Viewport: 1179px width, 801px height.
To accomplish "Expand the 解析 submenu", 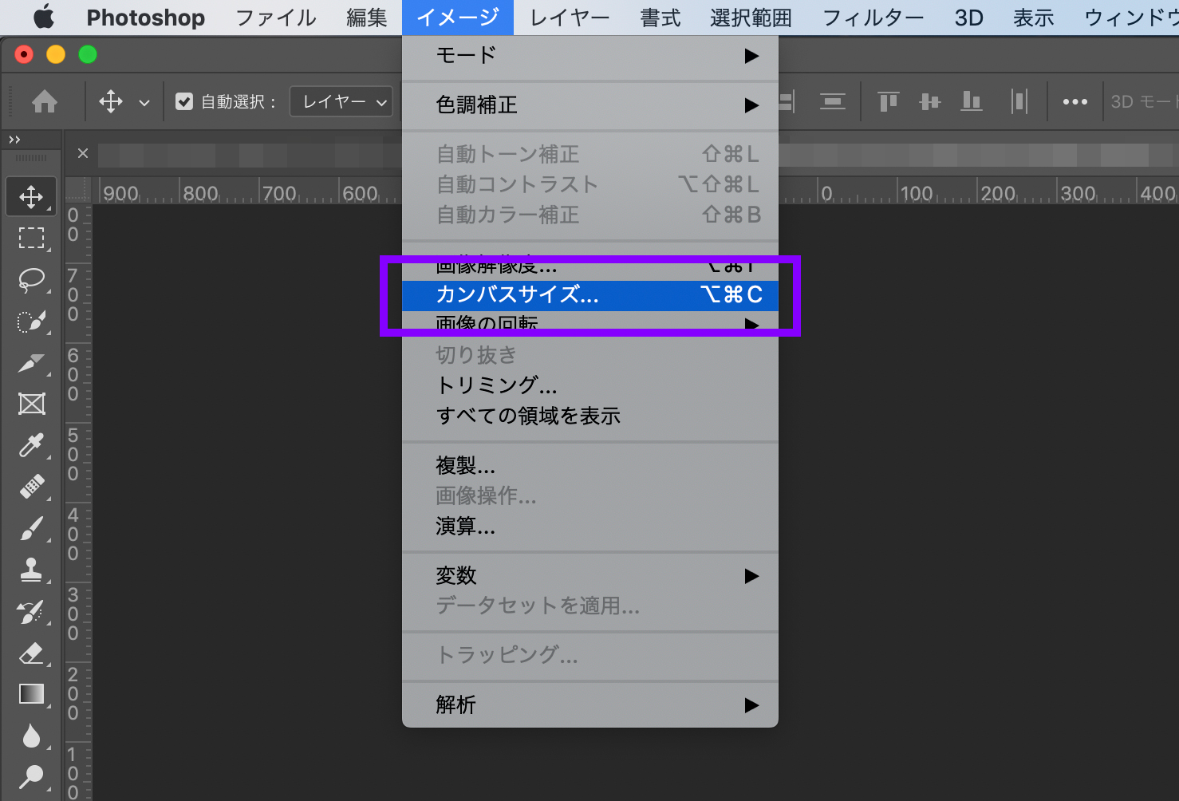I will 590,704.
